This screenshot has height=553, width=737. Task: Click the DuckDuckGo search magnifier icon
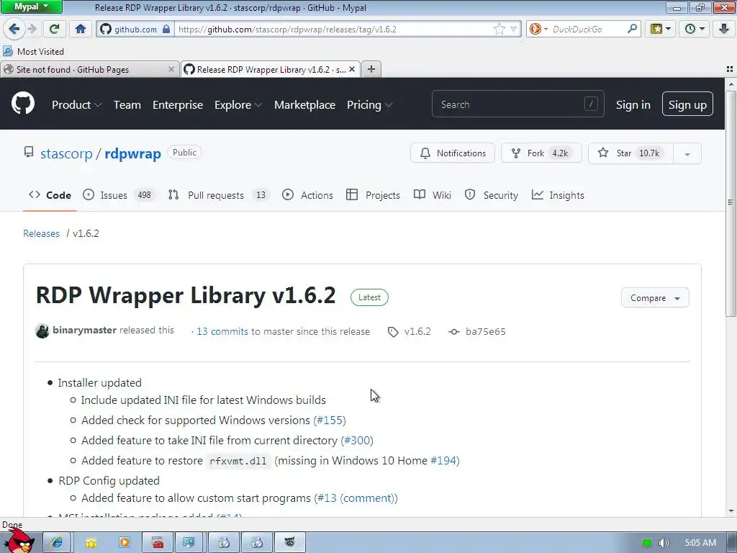(x=633, y=29)
